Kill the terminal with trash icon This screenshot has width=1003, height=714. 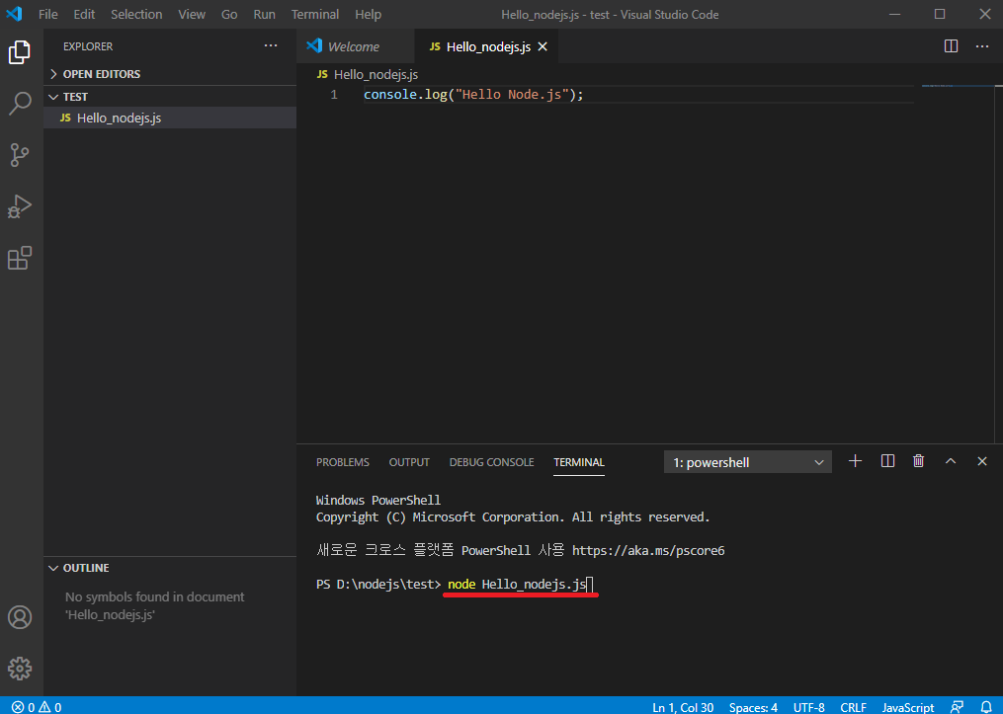pos(919,461)
